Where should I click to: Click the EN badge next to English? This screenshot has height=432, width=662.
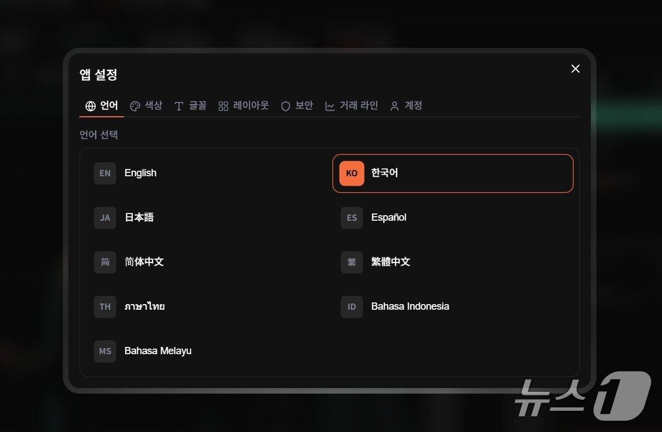[104, 173]
